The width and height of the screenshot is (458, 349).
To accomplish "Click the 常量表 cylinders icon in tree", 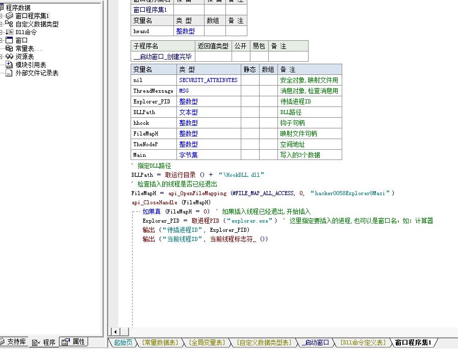I will point(9,48).
